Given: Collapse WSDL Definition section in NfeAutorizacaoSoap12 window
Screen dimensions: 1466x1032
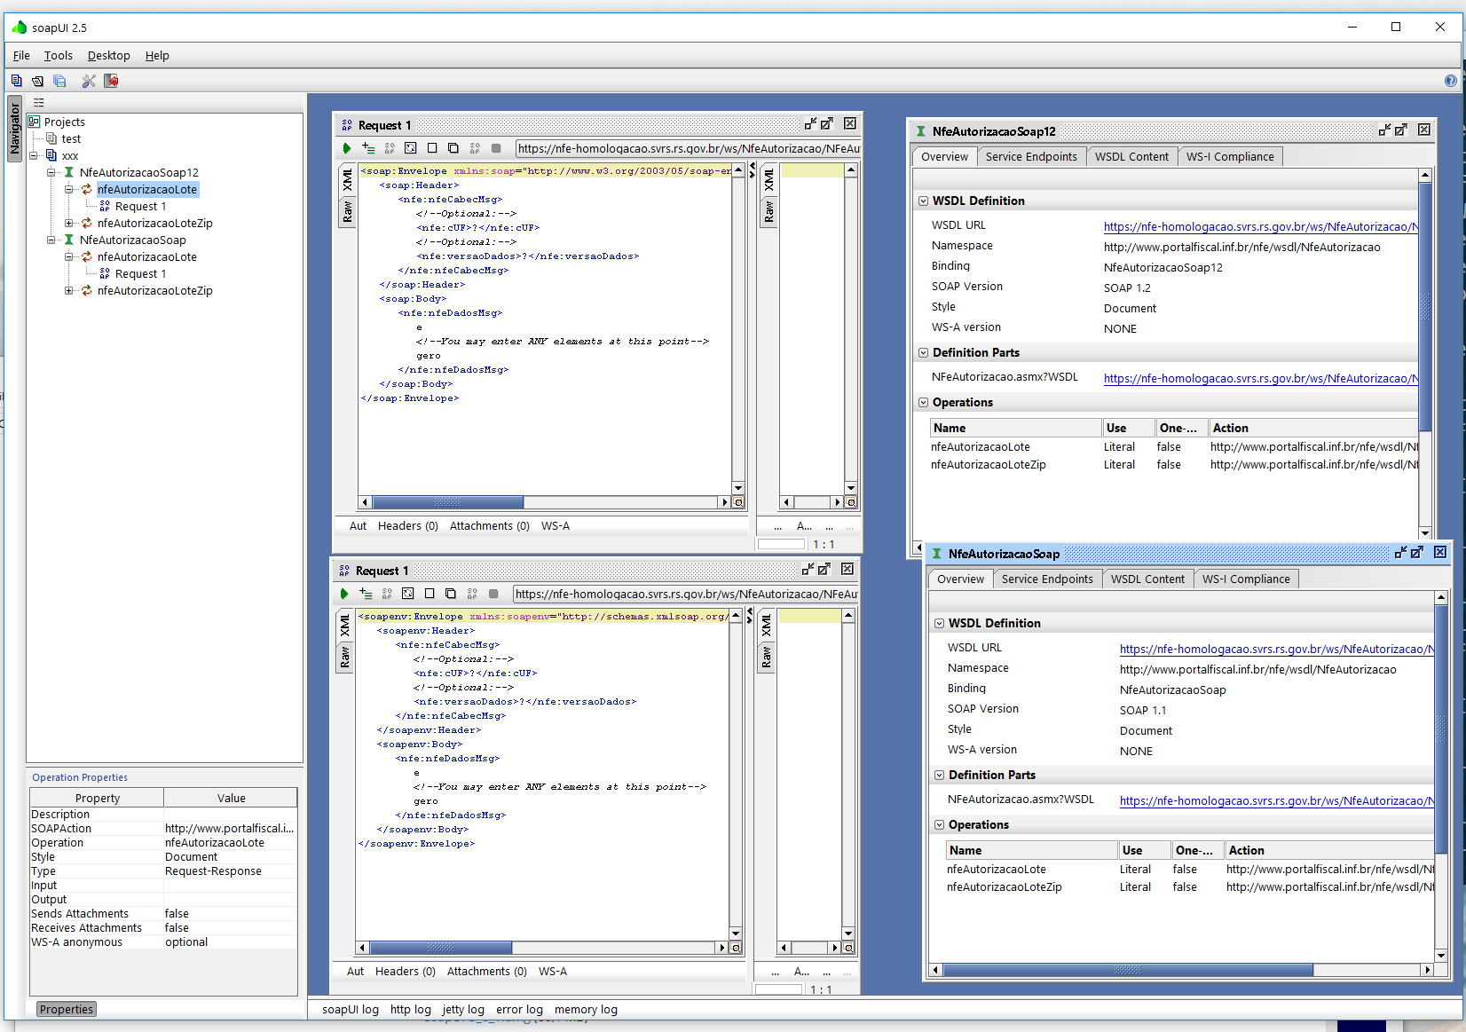Looking at the screenshot, I should click(x=923, y=201).
